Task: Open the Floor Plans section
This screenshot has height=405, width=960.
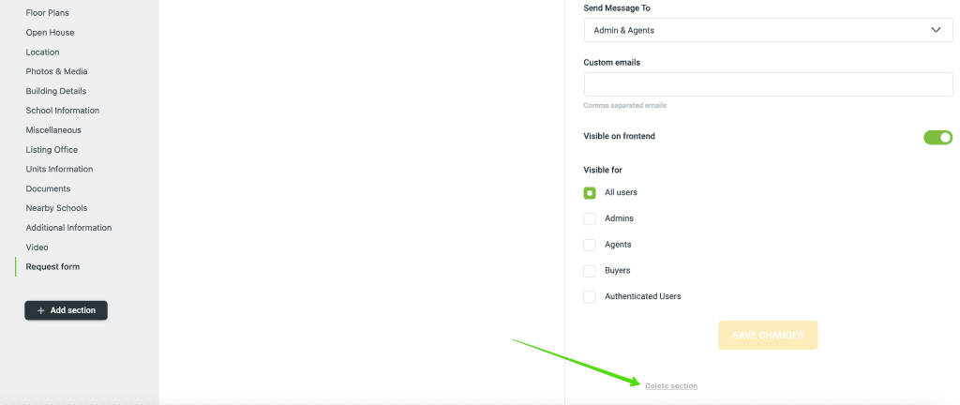Action: 47,13
